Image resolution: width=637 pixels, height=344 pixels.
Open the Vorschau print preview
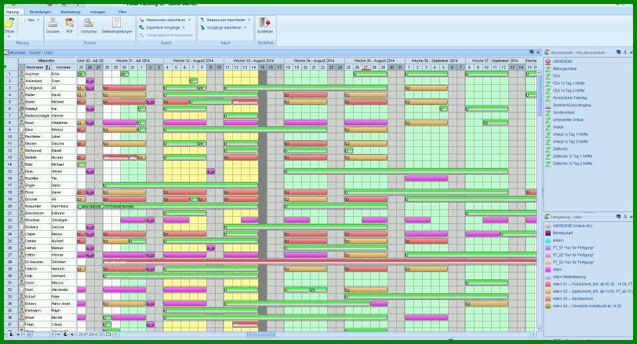click(x=88, y=23)
